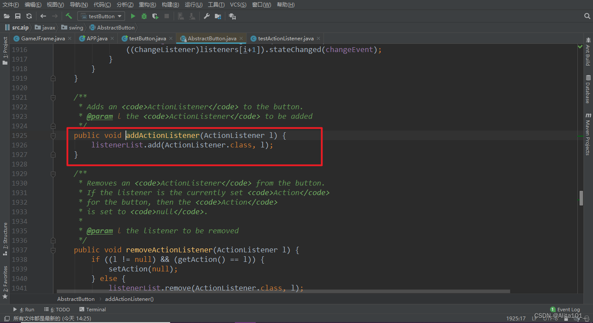Open the 重构(R) menu

pyautogui.click(x=148, y=5)
